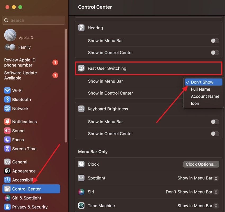
Task: Click the Hearing ear icon
Action: tap(81, 28)
